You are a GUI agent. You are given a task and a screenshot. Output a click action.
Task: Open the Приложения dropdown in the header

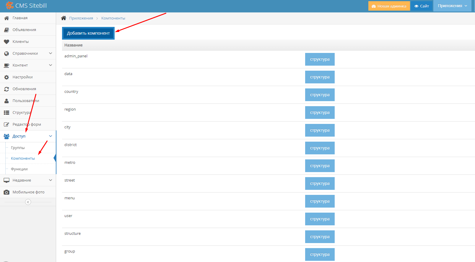(452, 6)
